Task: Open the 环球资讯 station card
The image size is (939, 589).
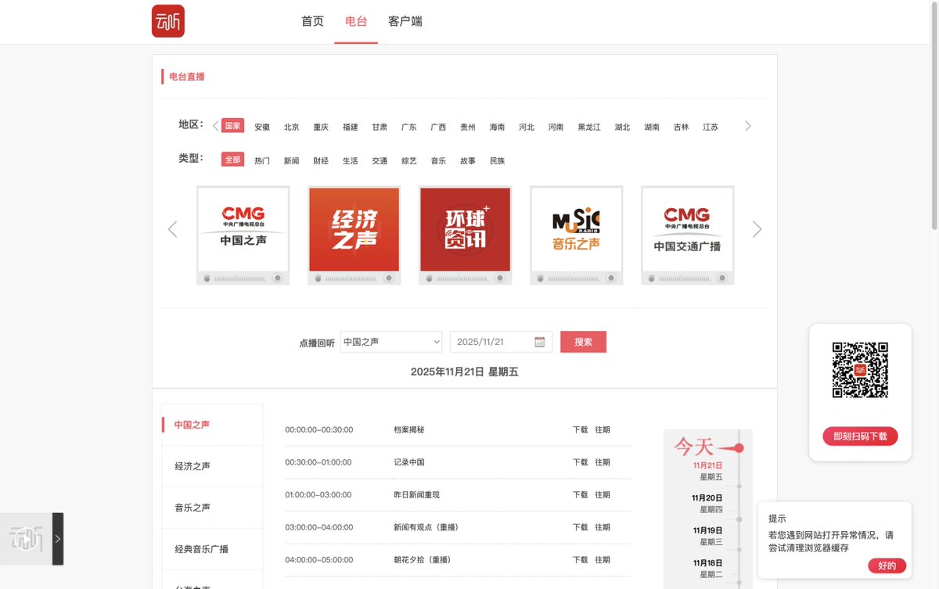Action: tap(466, 235)
